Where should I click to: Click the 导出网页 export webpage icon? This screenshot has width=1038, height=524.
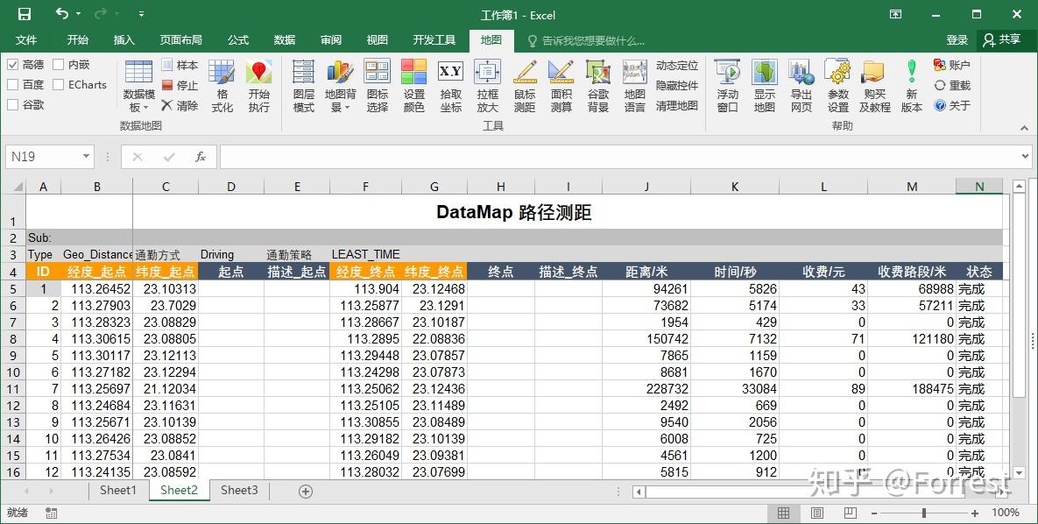(x=800, y=83)
